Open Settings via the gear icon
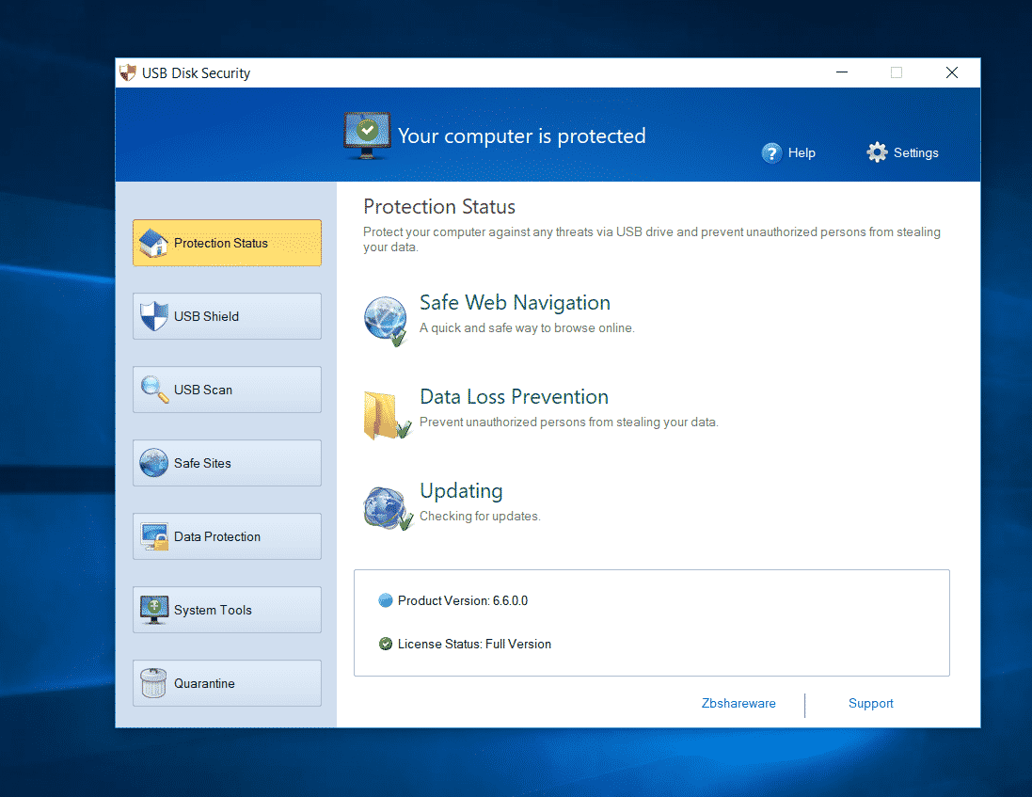Viewport: 1032px width, 797px height. pyautogui.click(x=877, y=152)
